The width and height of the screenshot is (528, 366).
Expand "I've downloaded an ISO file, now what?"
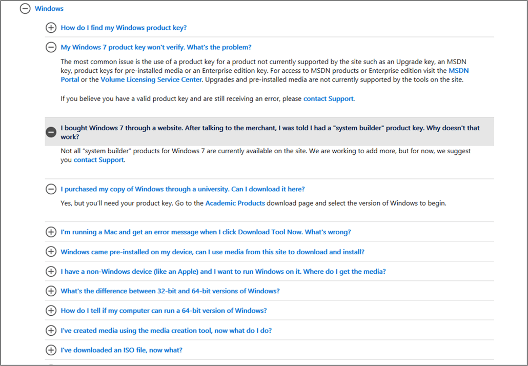click(x=51, y=350)
